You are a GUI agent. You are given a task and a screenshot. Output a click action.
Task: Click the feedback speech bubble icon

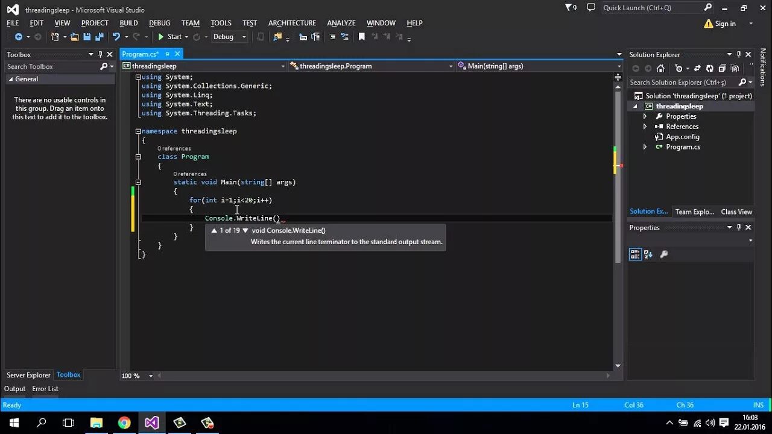[x=591, y=7]
